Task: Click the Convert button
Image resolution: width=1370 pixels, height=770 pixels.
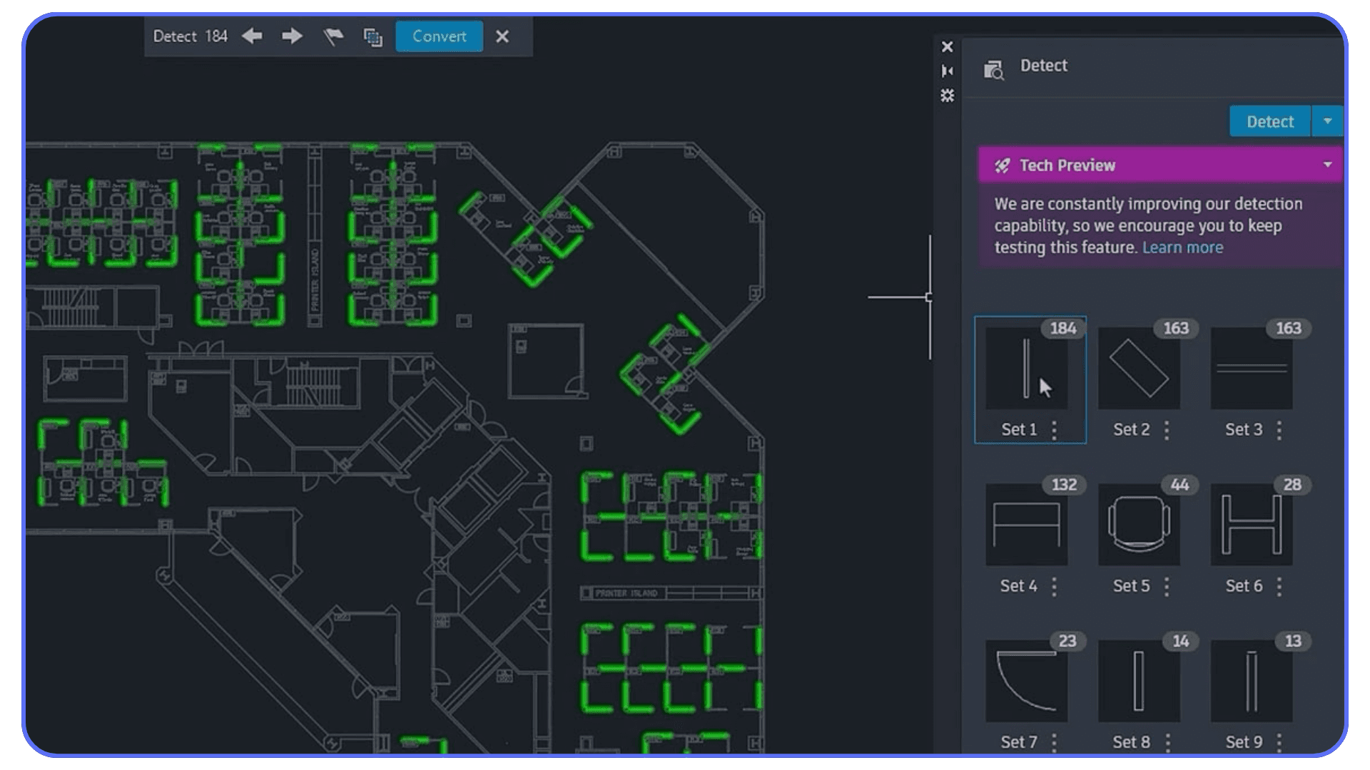Action: pyautogui.click(x=438, y=36)
